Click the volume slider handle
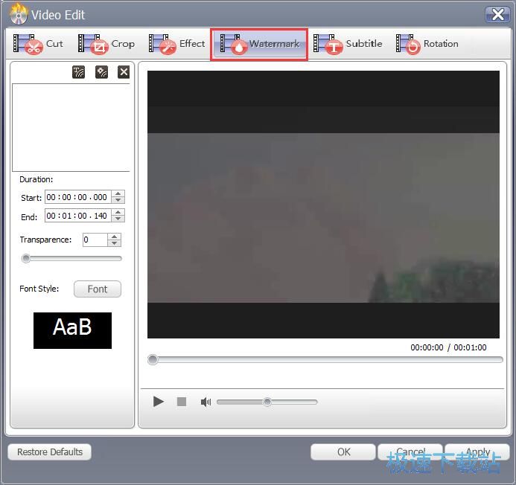Viewport: 516px width, 485px height. pos(267,402)
